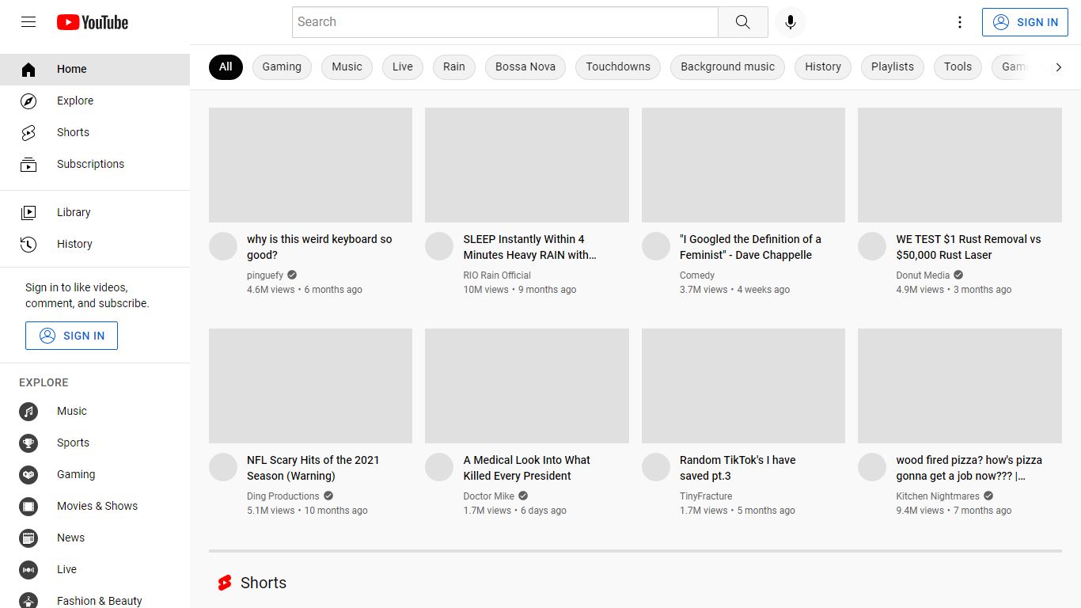Click Ding Productions channel avatar
Image resolution: width=1081 pixels, height=608 pixels.
(223, 467)
